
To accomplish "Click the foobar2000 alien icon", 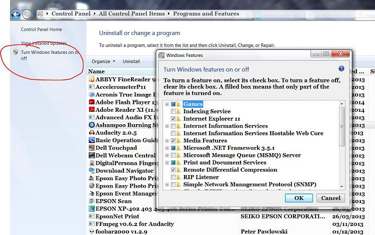I will click(91, 232).
